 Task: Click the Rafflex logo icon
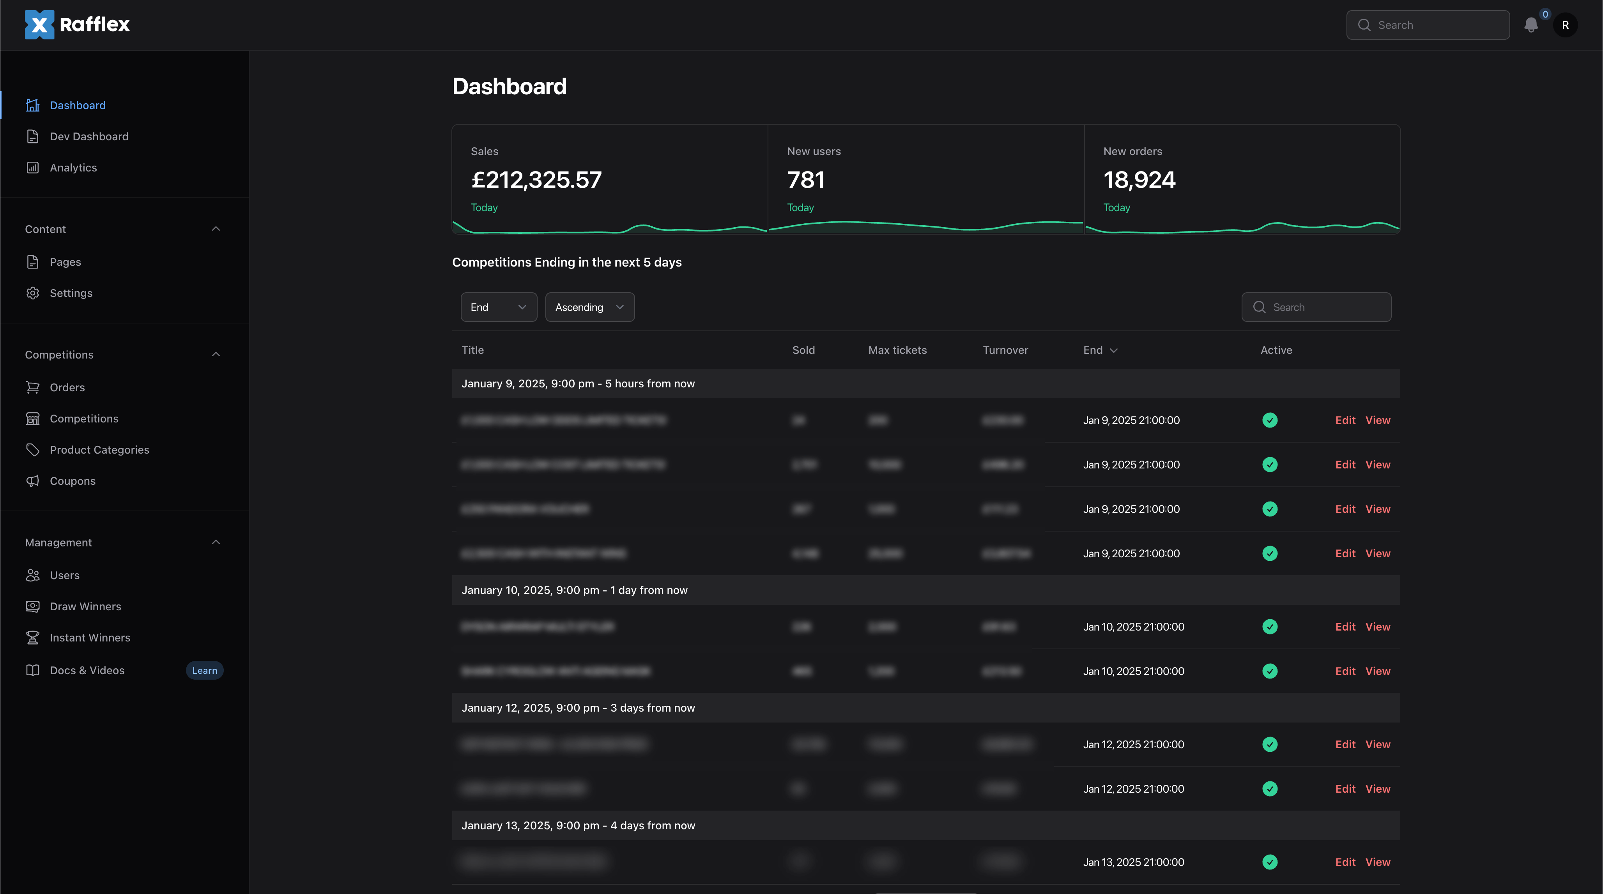pos(39,25)
